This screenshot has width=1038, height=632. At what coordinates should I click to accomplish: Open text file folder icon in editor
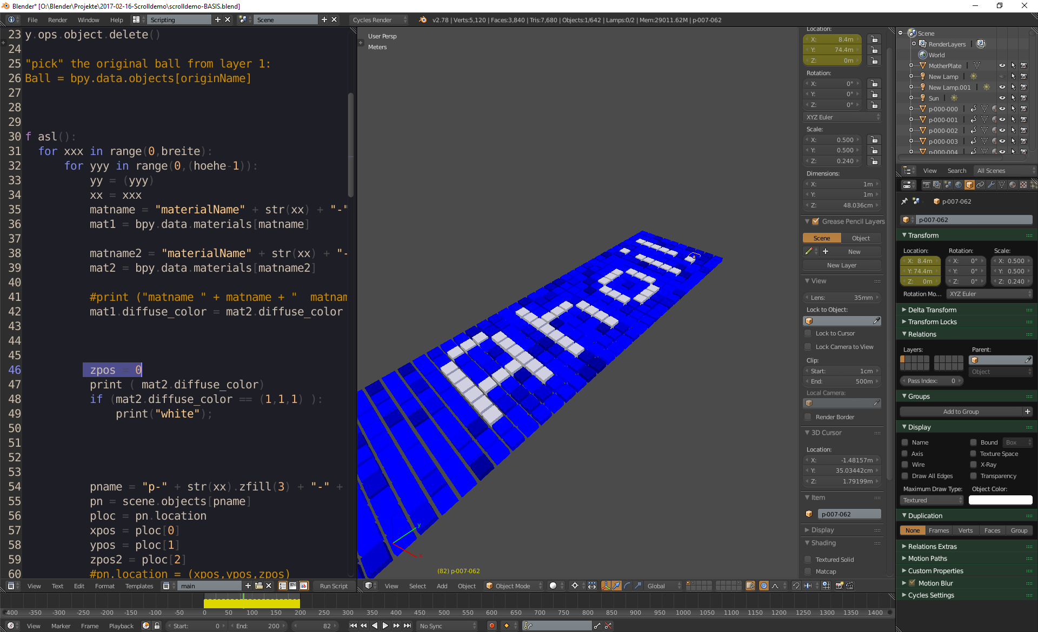pyautogui.click(x=259, y=586)
